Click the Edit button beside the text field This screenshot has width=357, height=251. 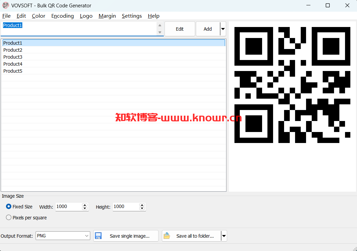point(179,29)
